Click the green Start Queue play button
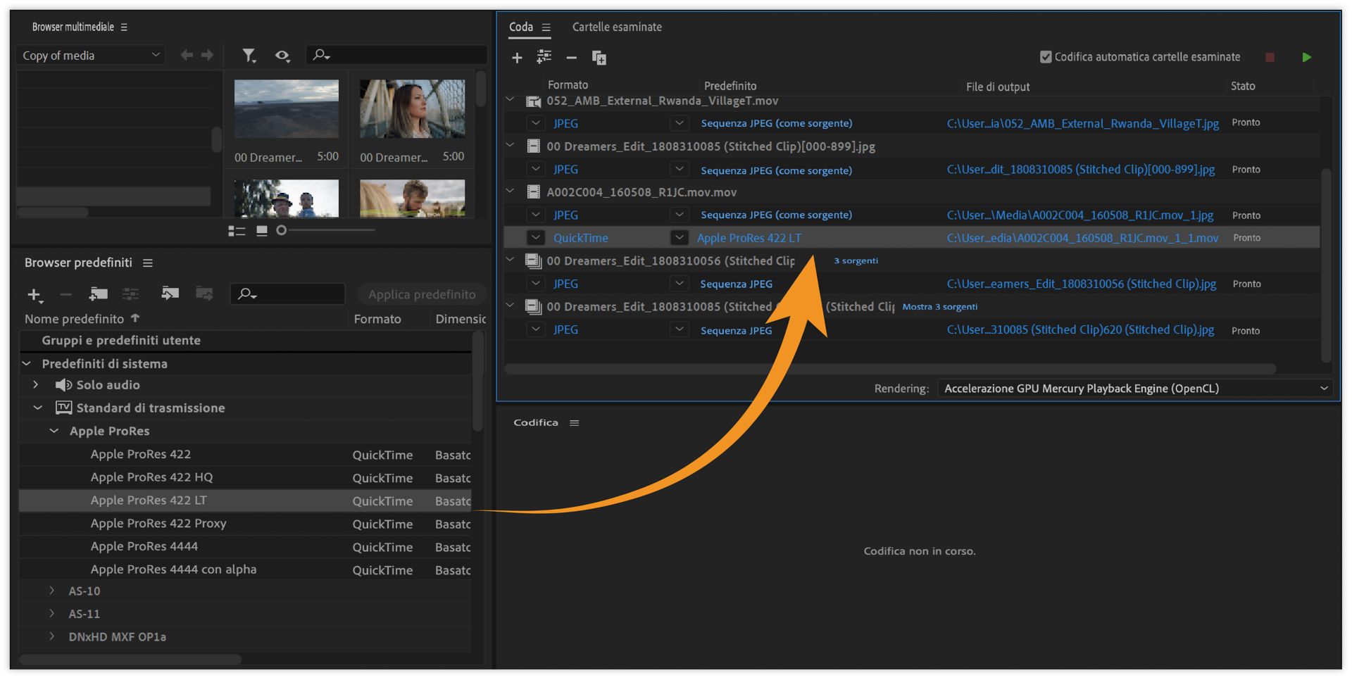The height and width of the screenshot is (680, 1352). pos(1306,57)
